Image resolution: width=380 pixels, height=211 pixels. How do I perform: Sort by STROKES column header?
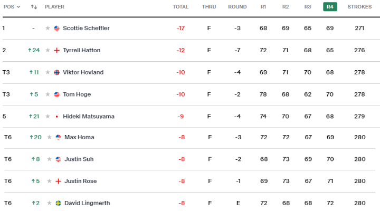point(359,7)
